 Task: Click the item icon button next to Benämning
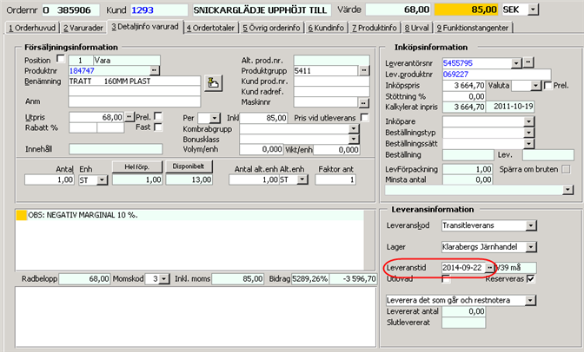pos(214,83)
